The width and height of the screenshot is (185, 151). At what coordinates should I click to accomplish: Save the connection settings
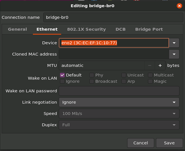[x=169, y=143]
